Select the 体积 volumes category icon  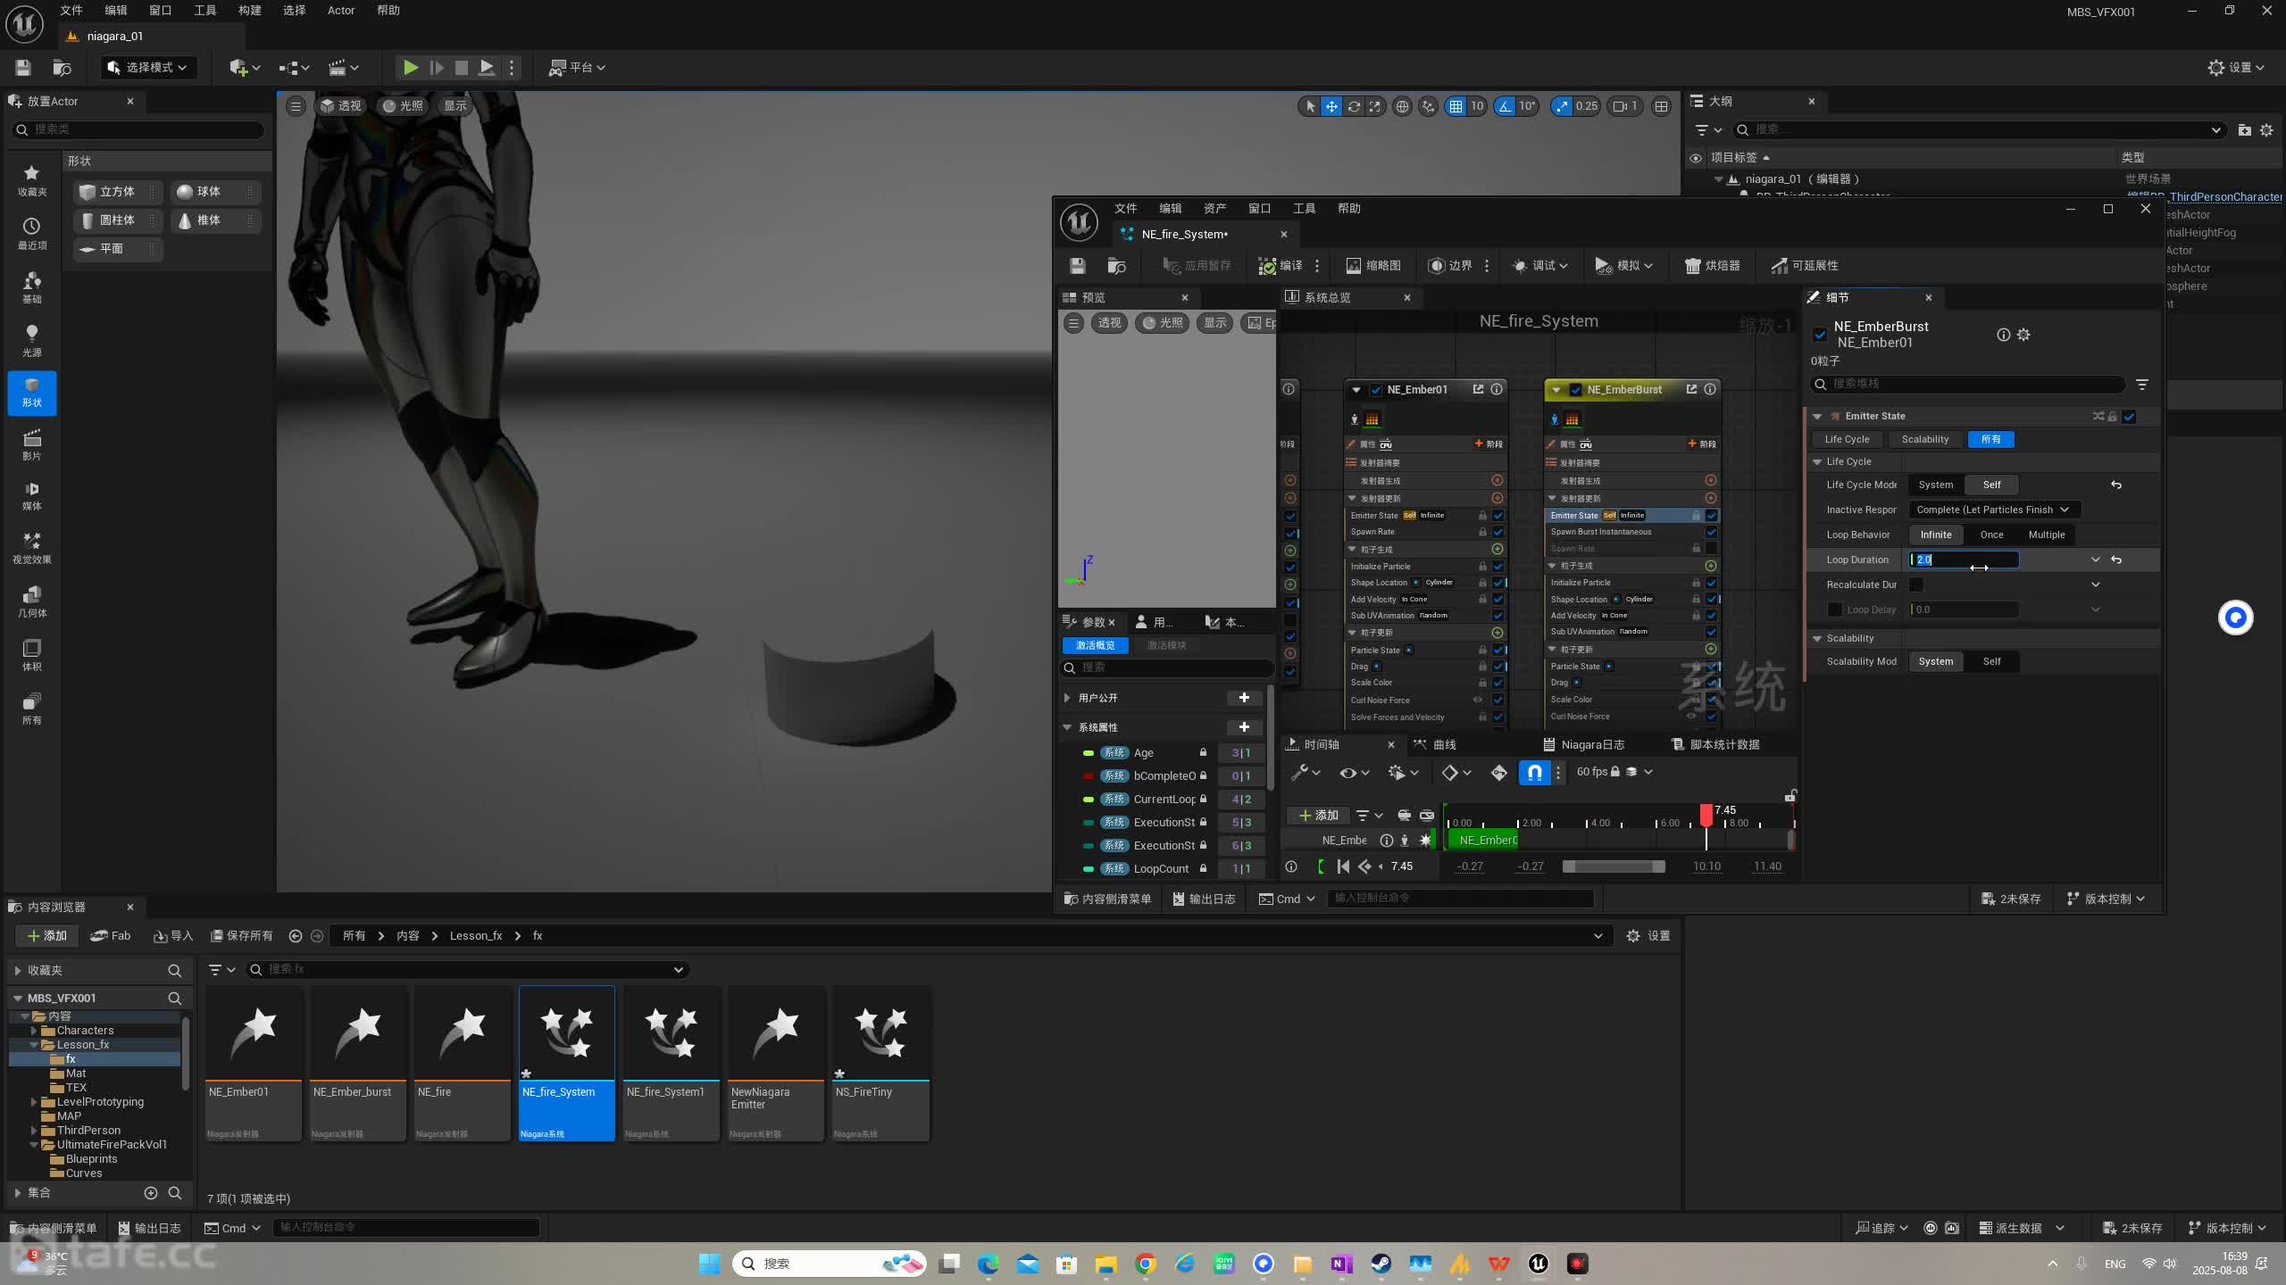[32, 654]
